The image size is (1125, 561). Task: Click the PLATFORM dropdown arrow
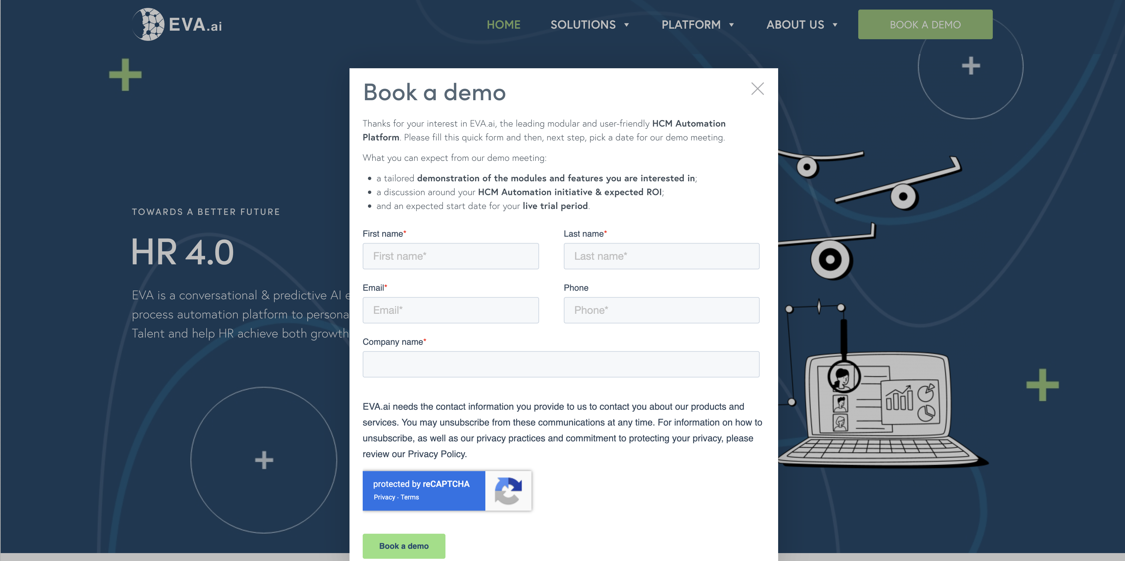click(733, 24)
